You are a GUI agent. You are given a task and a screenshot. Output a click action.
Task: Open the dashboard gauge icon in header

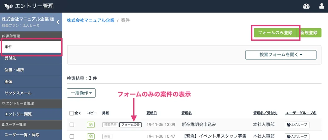coord(306,6)
